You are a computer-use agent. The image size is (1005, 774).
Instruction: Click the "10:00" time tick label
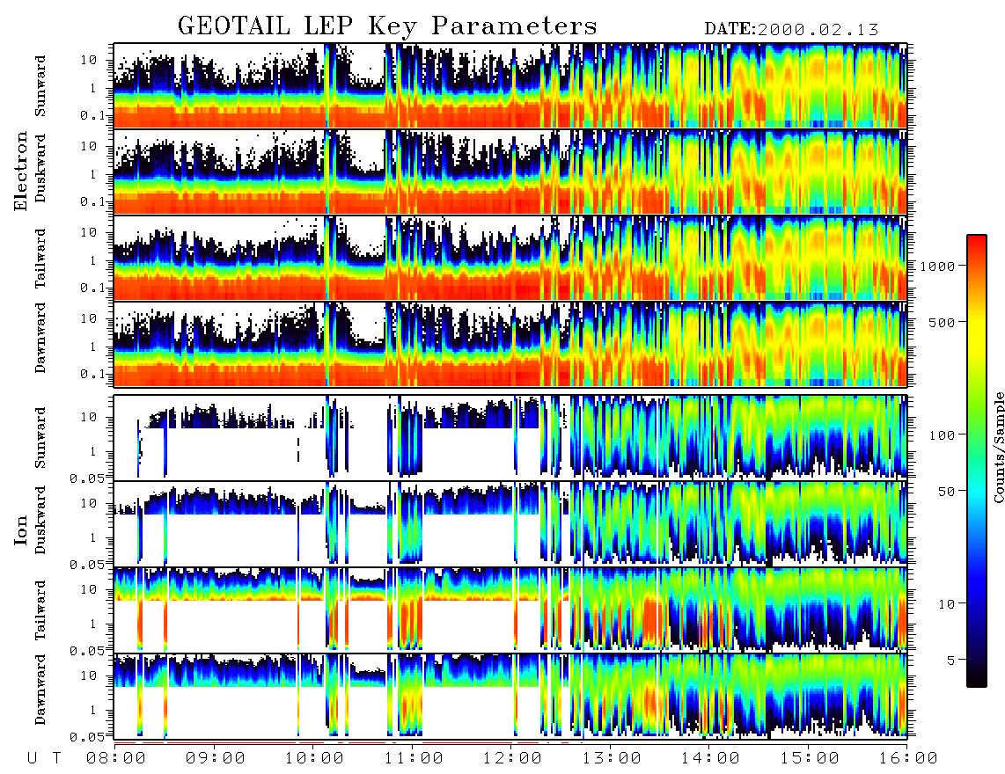tap(314, 759)
